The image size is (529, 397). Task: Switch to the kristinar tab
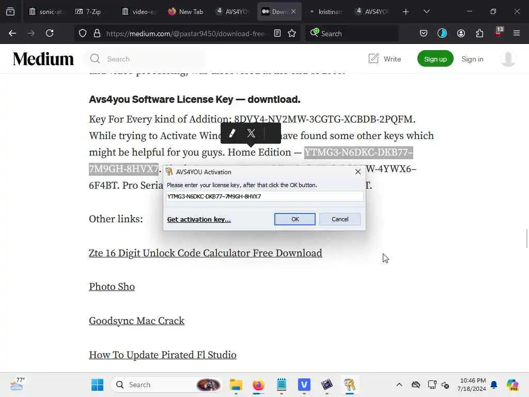(326, 11)
